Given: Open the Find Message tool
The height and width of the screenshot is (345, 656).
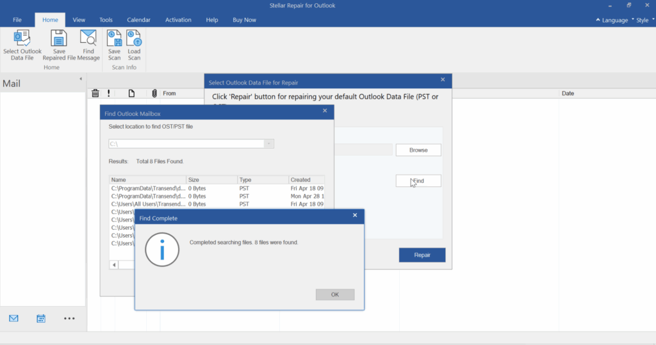Looking at the screenshot, I should pyautogui.click(x=88, y=45).
